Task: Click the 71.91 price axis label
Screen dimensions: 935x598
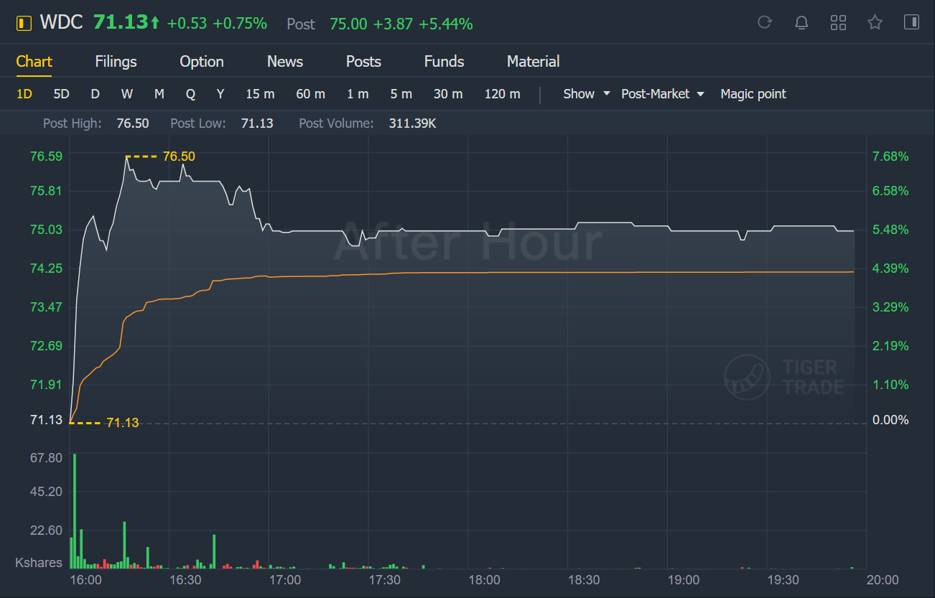Action: (x=46, y=385)
